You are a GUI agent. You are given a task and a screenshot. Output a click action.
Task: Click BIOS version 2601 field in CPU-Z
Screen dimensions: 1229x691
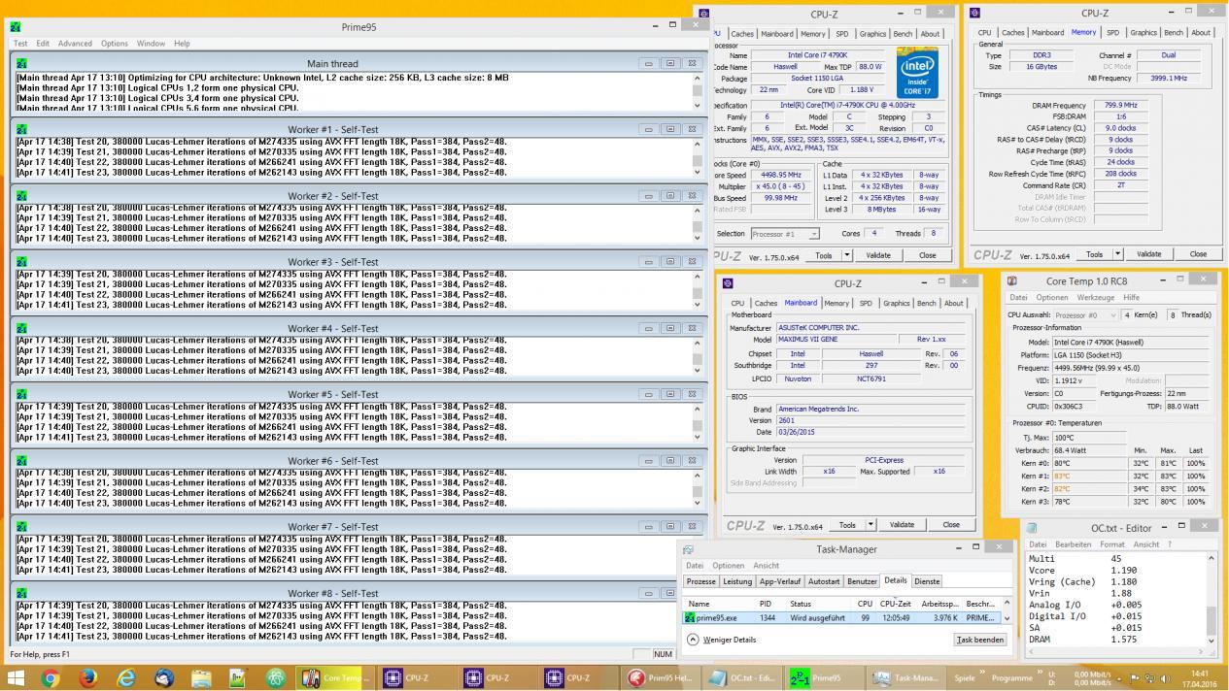point(870,420)
